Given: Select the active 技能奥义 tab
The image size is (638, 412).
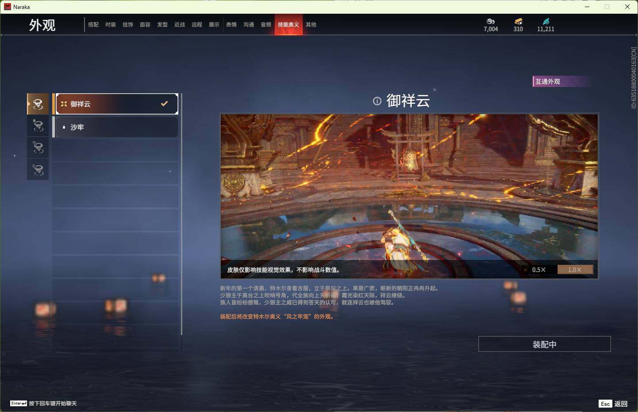Looking at the screenshot, I should pos(288,25).
